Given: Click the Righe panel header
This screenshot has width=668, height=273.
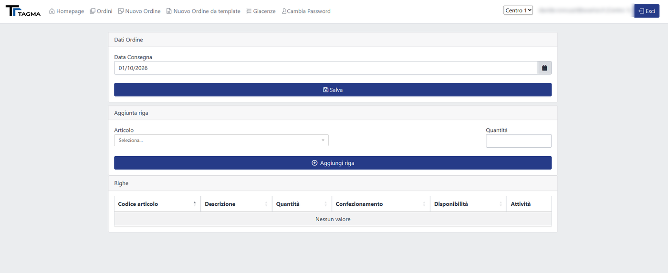Looking at the screenshot, I should click(333, 183).
